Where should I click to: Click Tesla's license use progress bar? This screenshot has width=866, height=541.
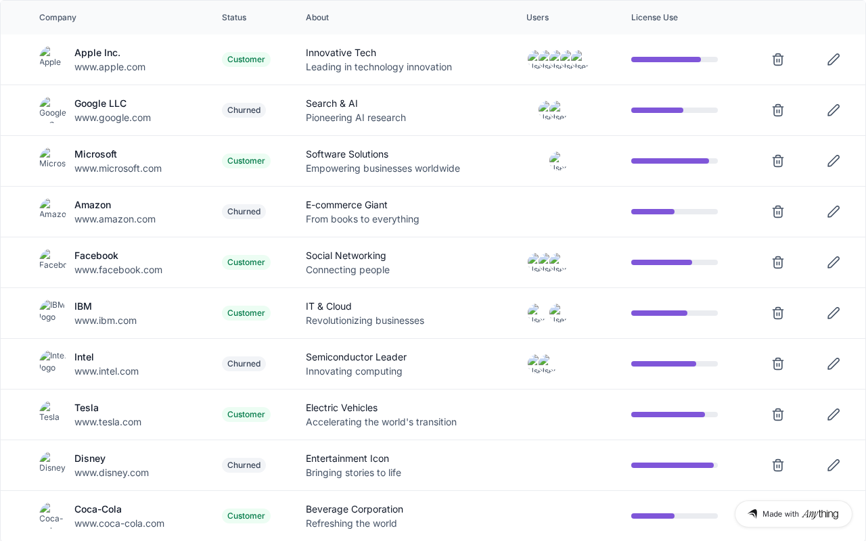point(674,415)
